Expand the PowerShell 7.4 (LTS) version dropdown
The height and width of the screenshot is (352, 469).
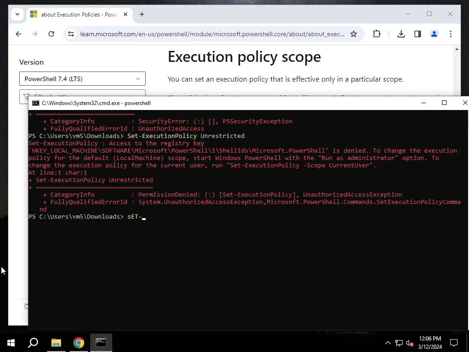point(82,79)
